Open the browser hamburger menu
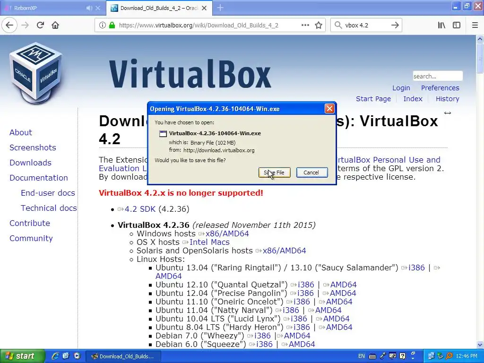484x363 pixels. click(x=475, y=26)
